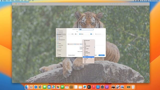Image resolution: width=160 pixels, height=90 pixels.
Task: Click the export name field
Action: tap(86, 29)
